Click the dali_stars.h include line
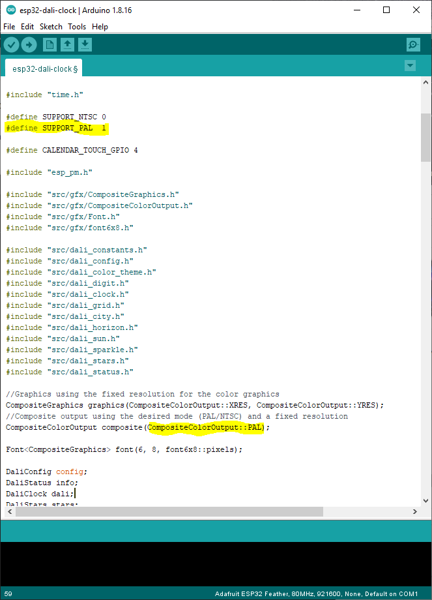Image resolution: width=432 pixels, height=600 pixels. point(67,361)
